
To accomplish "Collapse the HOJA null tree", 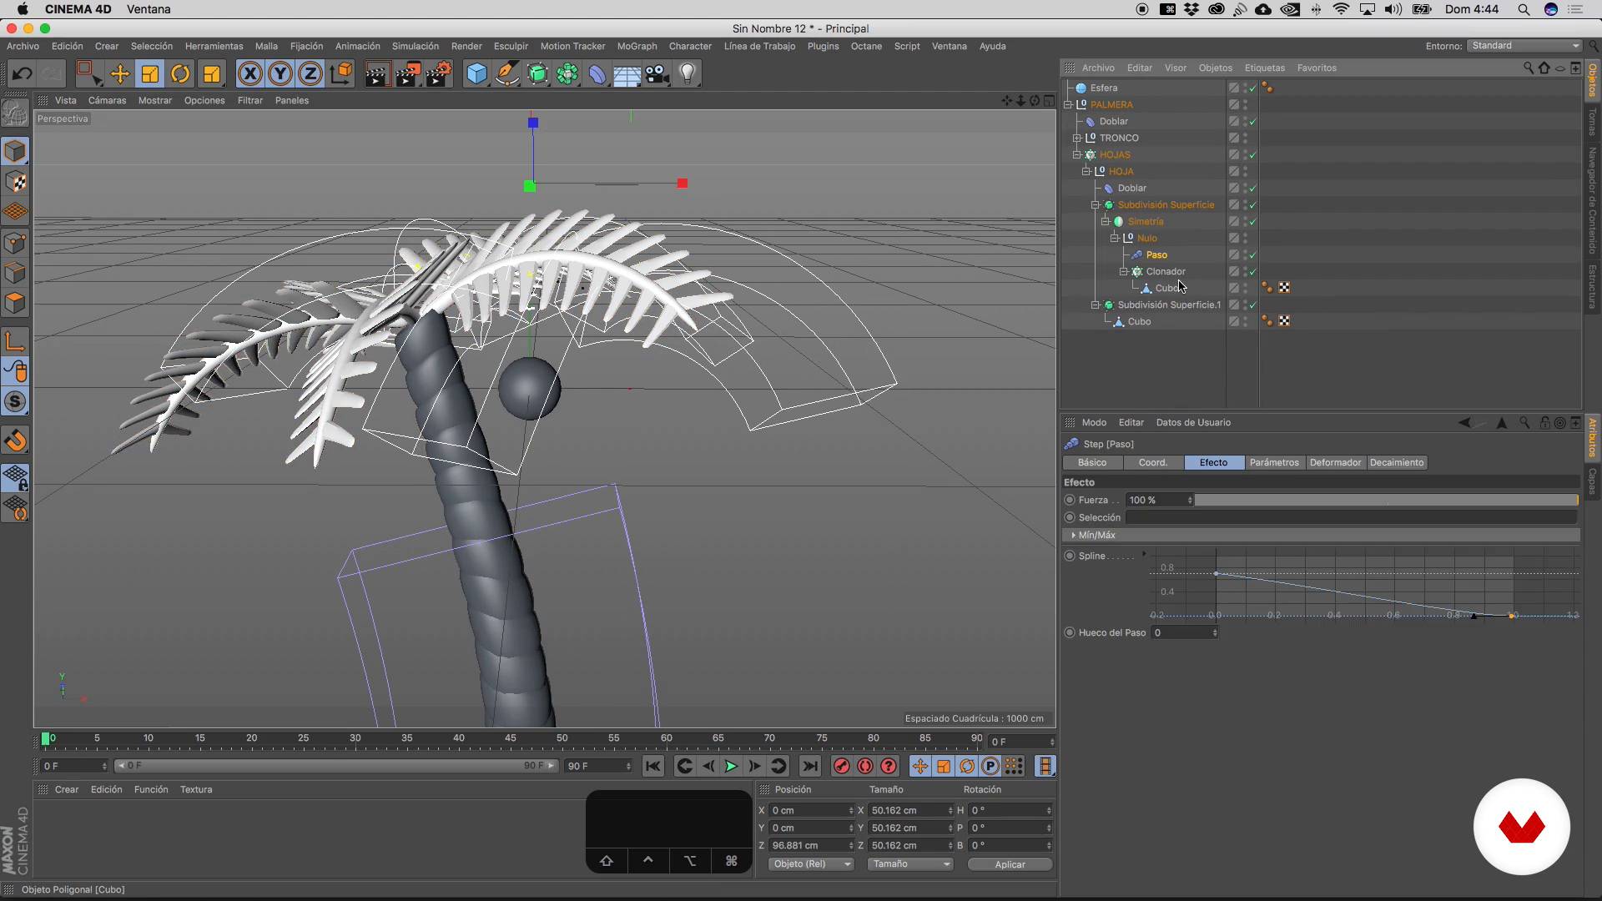I will click(1086, 172).
